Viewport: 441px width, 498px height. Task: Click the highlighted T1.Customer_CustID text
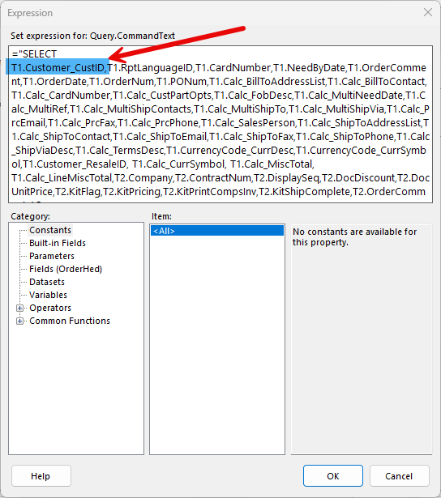point(58,68)
